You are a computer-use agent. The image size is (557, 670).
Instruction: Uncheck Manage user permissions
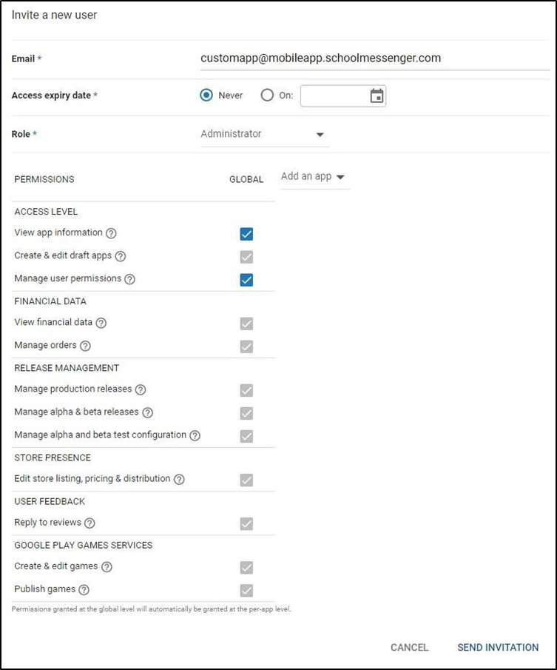[246, 280]
